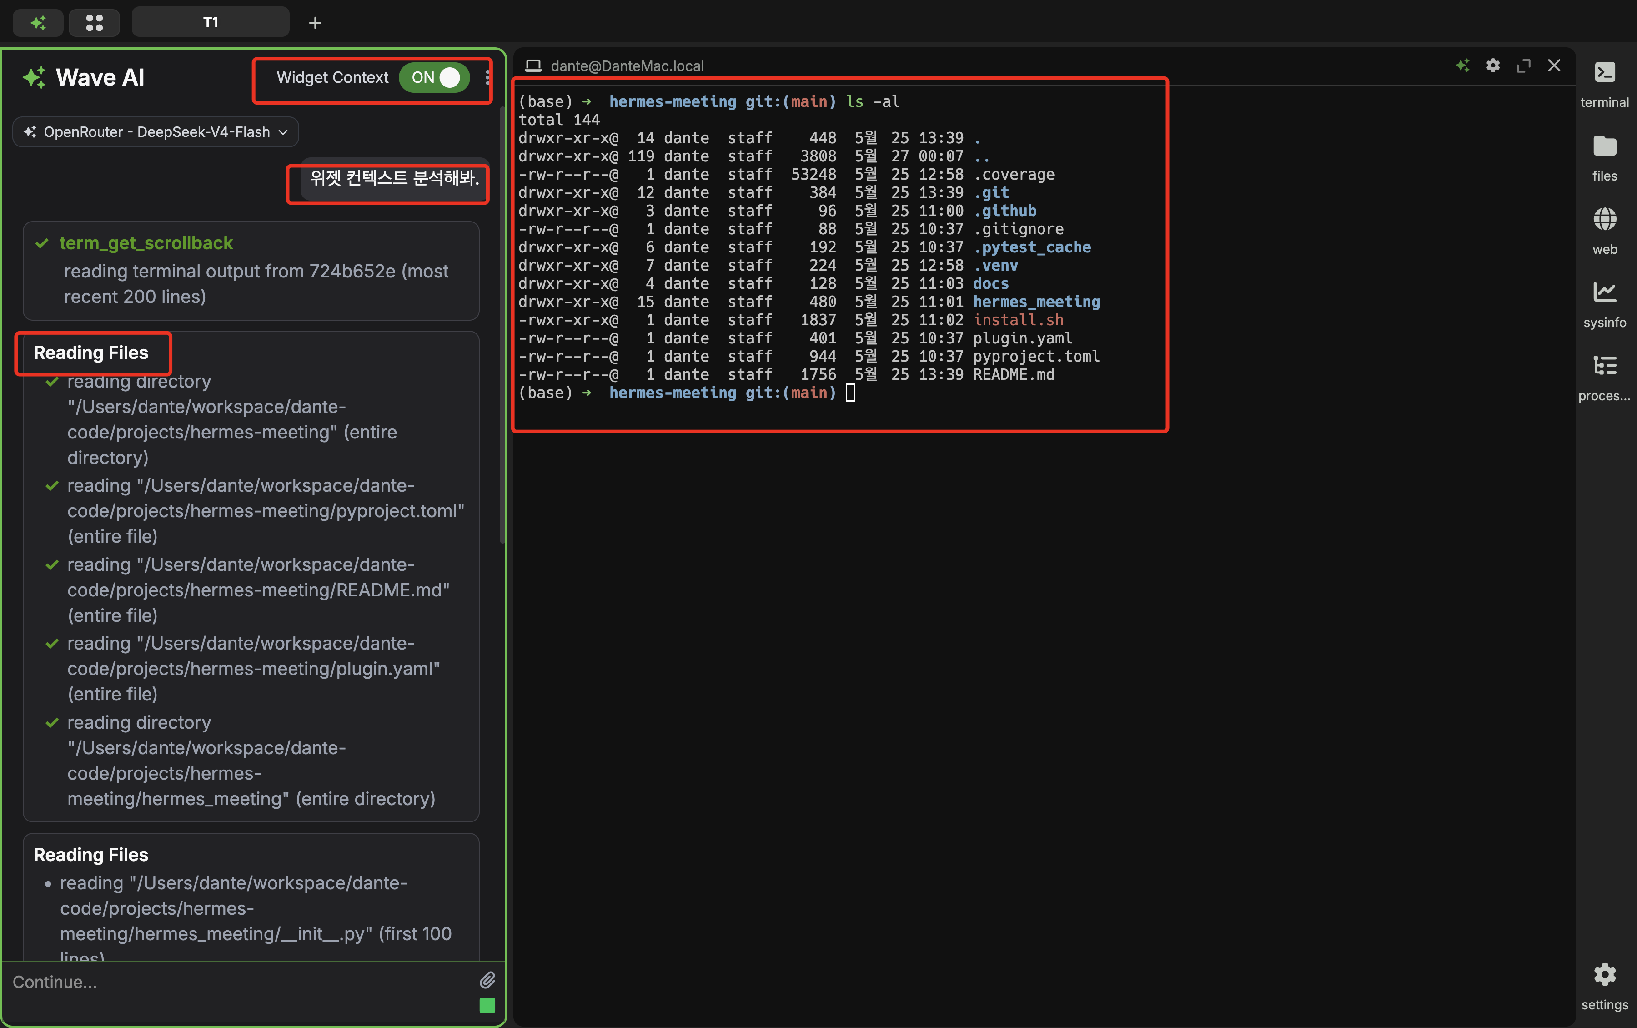Click the __init__.py reading entry
This screenshot has height=1028, width=1637.
click(256, 921)
